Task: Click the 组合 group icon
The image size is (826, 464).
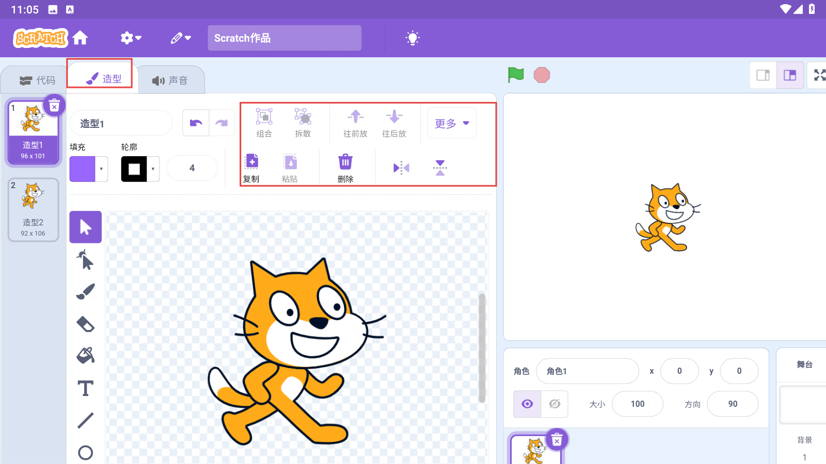Action: [x=264, y=123]
